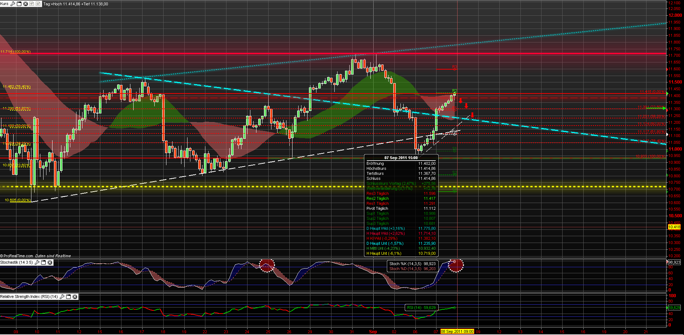Open Stochastik settings via wrench icon
The height and width of the screenshot is (335, 684).
[37, 263]
